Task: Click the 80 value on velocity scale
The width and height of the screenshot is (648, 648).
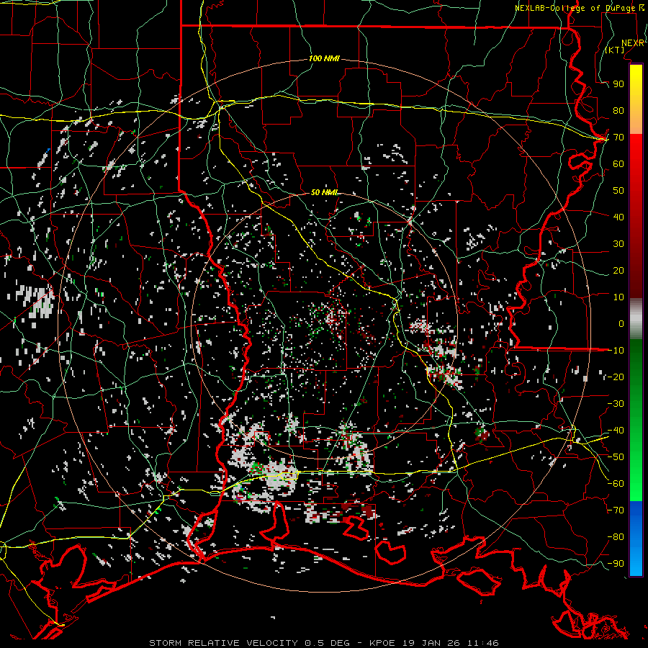Action: 618,111
